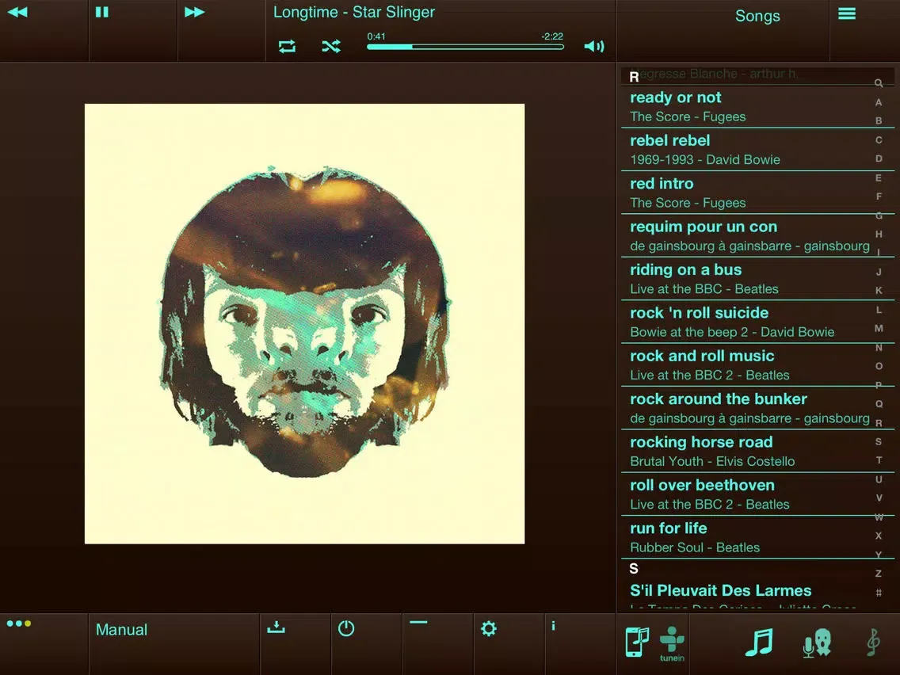Switch to the music note songs tab

coord(759,643)
